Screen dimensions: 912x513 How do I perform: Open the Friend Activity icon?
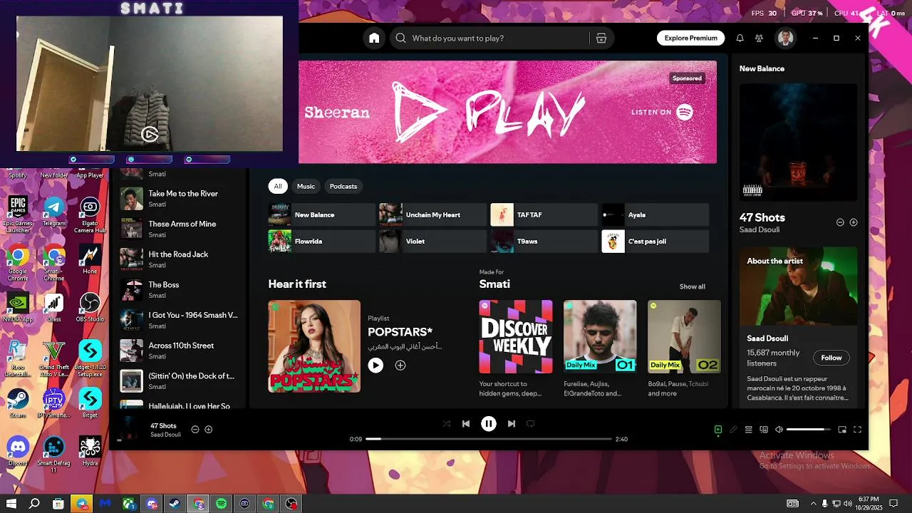click(x=759, y=38)
